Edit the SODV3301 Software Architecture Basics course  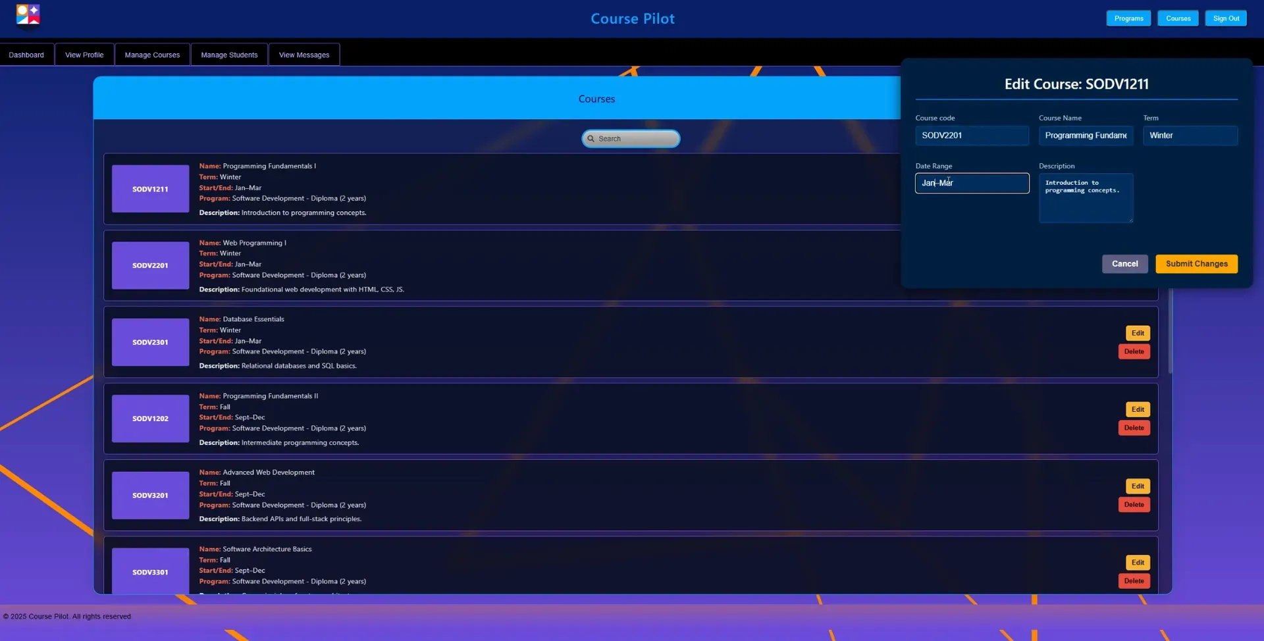click(x=1138, y=563)
